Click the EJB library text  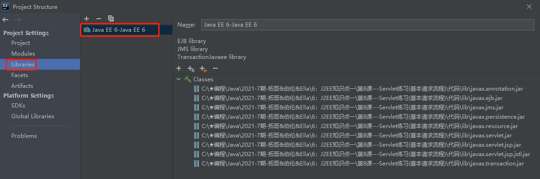191,41
